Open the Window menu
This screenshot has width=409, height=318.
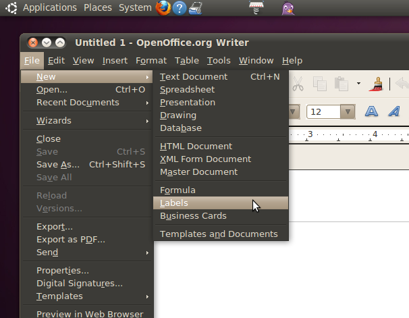pos(256,61)
